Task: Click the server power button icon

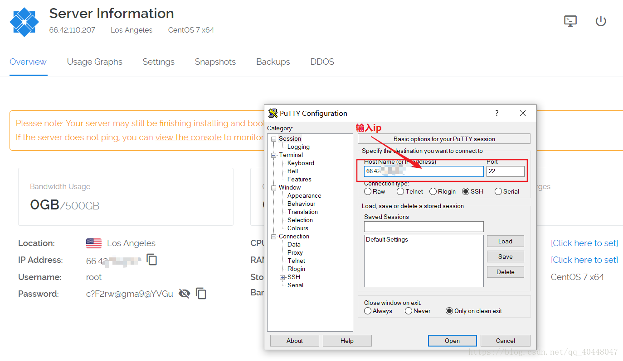Action: tap(601, 21)
